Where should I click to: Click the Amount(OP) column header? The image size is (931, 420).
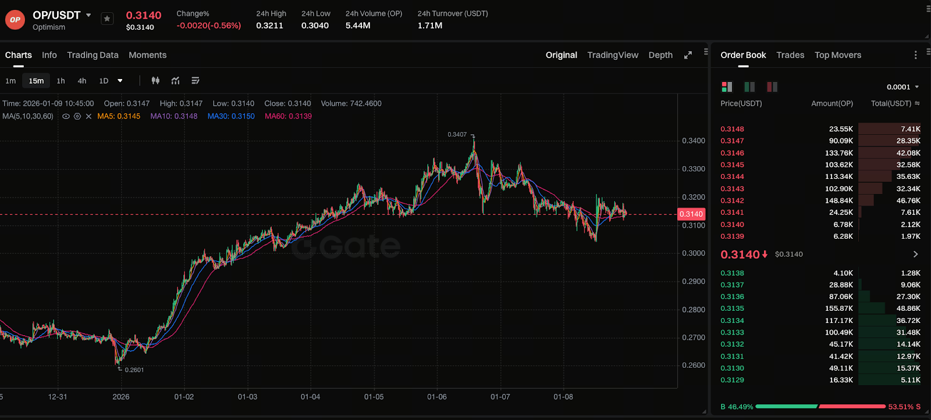[832, 103]
